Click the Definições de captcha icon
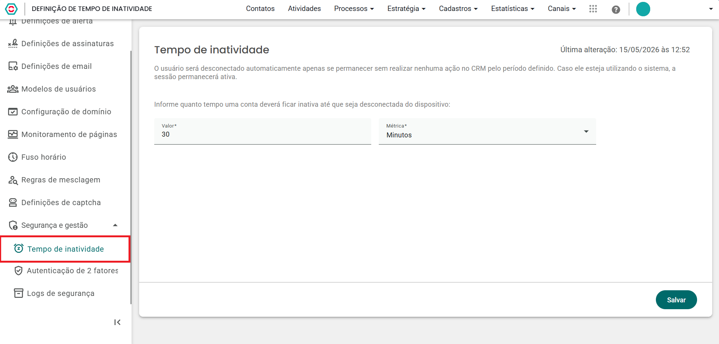Screen dimensions: 719x344 point(13,202)
